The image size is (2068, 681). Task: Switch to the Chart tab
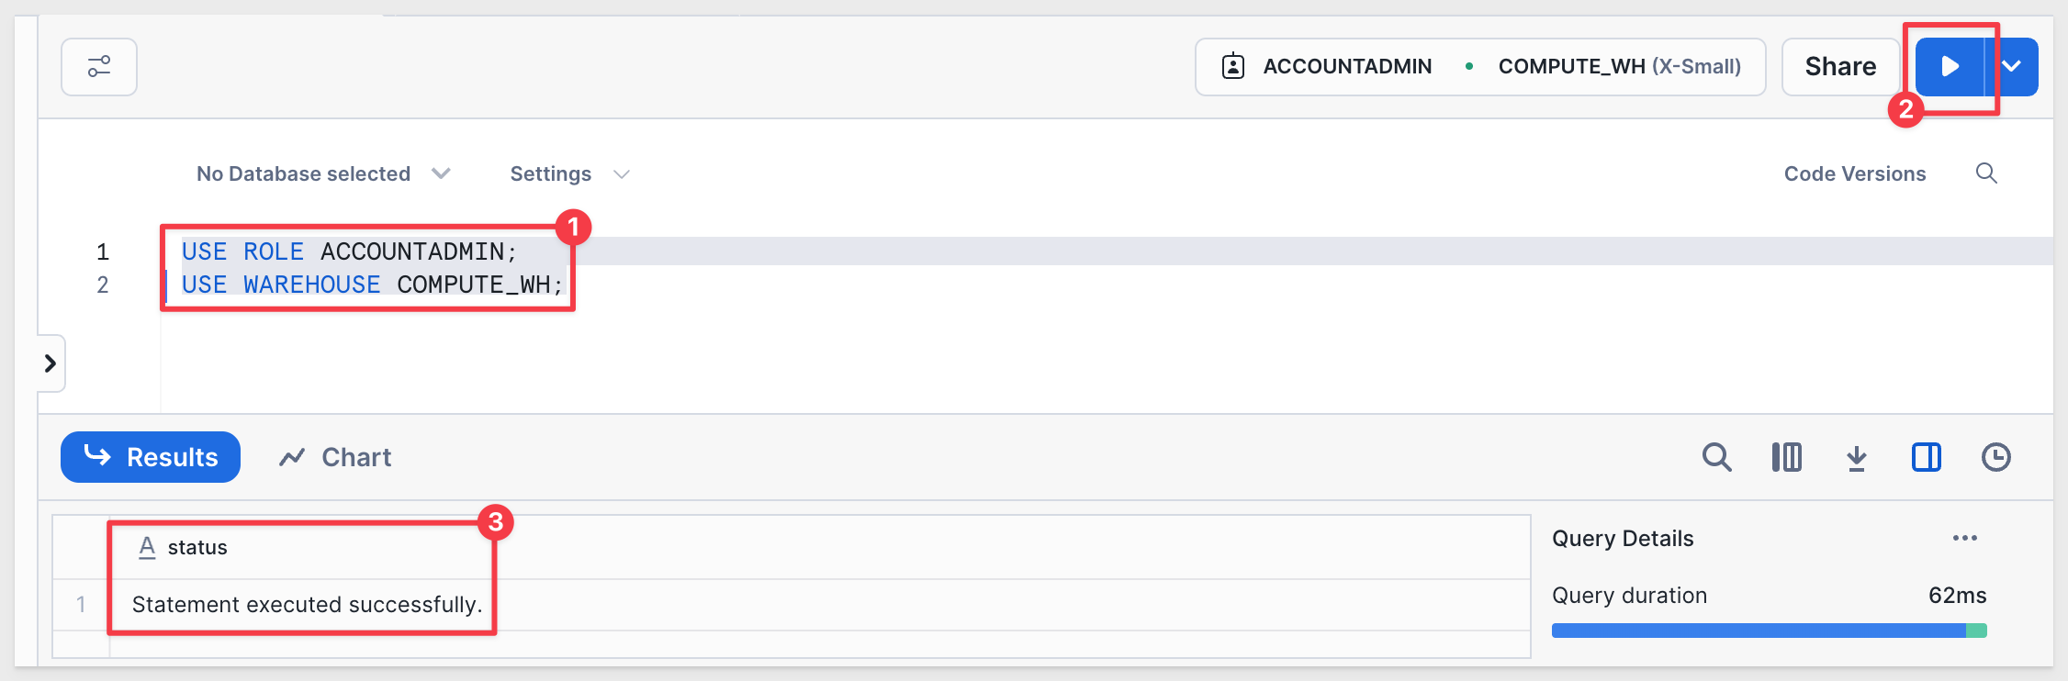[335, 457]
